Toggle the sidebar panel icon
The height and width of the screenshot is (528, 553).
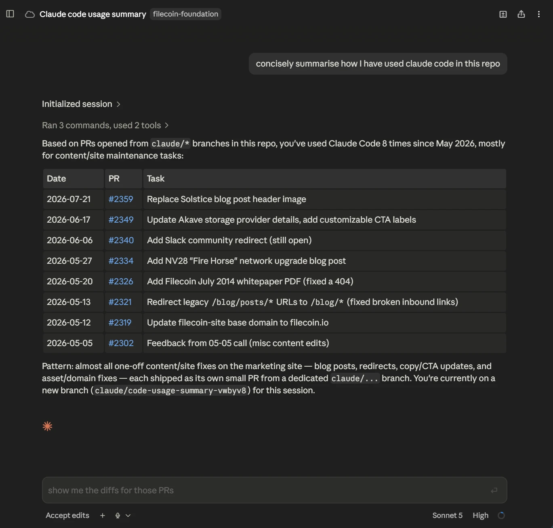tap(10, 14)
